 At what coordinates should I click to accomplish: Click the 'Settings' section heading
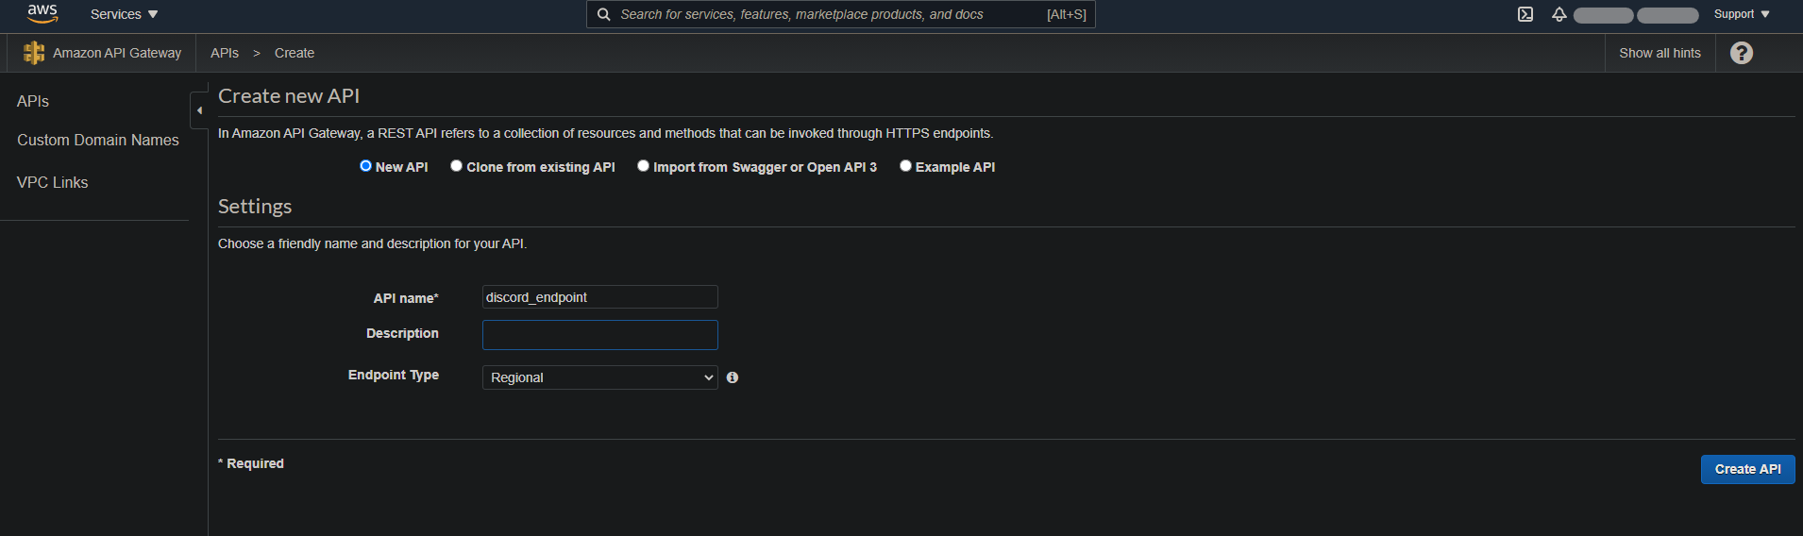point(255,207)
